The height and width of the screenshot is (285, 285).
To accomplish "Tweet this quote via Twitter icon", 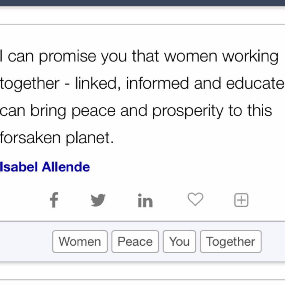I will (98, 200).
